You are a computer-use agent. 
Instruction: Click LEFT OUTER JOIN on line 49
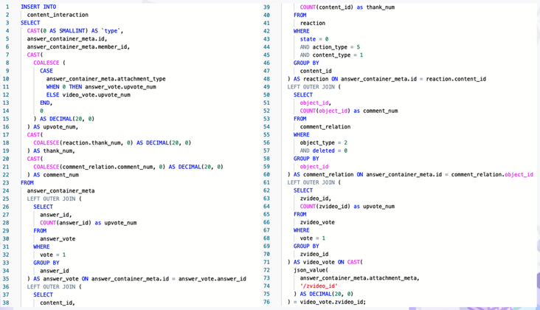311,87
